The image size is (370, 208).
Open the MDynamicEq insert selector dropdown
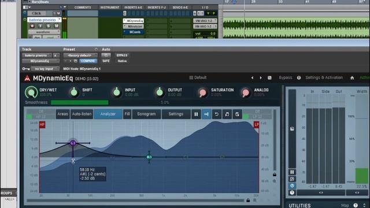click(x=40, y=61)
